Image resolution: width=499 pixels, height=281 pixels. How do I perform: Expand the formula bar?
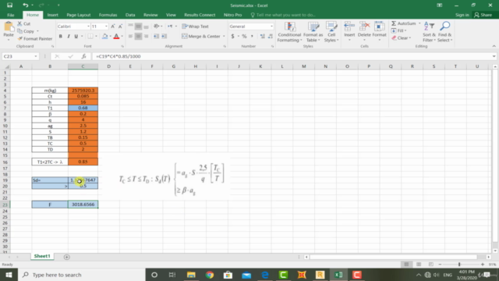coord(494,56)
